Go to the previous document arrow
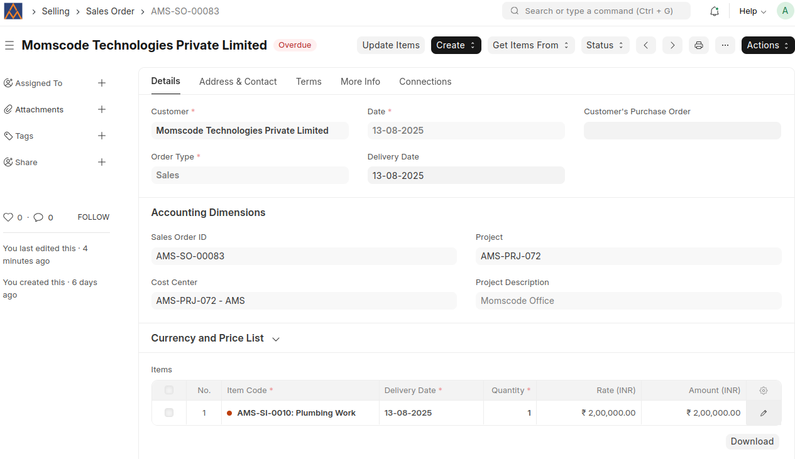The width and height of the screenshot is (795, 459). click(645, 45)
